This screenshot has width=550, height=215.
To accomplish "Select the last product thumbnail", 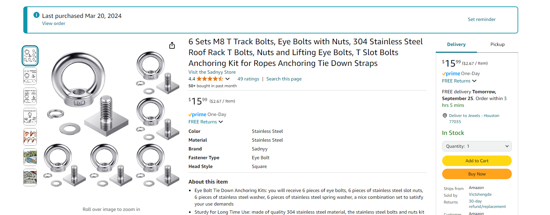I will point(30,177).
